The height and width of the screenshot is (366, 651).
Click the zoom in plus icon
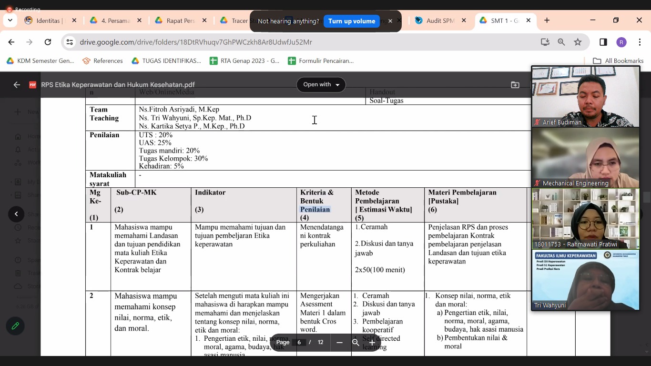372,342
